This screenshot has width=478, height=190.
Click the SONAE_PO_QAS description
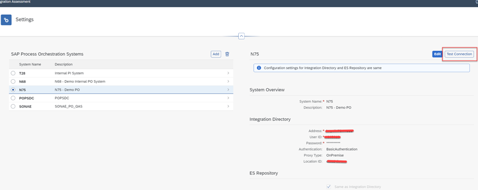pyautogui.click(x=69, y=107)
